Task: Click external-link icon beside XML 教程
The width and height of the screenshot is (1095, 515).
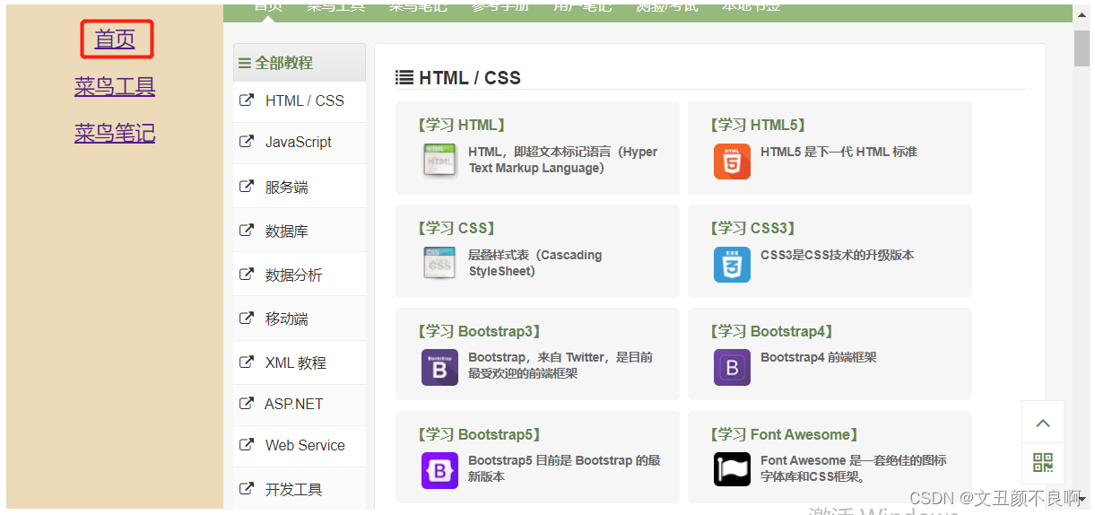Action: (246, 362)
